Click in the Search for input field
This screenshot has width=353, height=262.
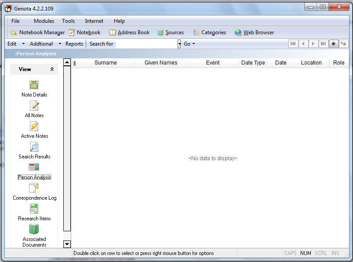[x=146, y=44]
